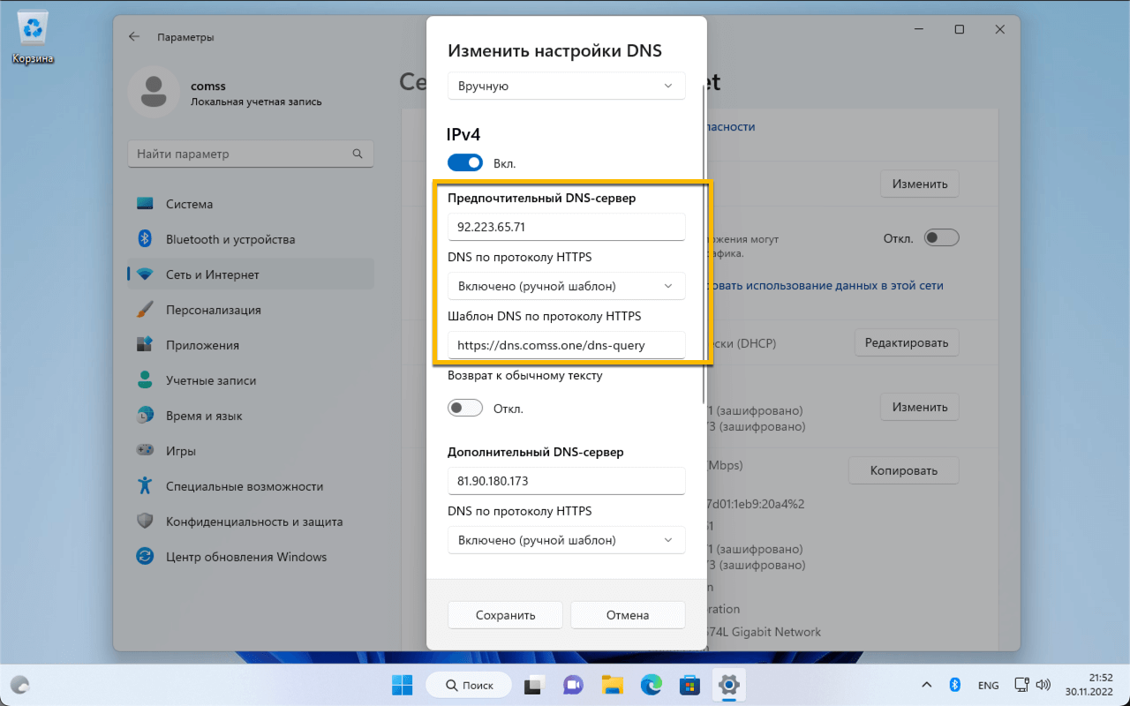The height and width of the screenshot is (706, 1130).
Task: Click the Bluetooth и устройства icon
Action: coord(146,239)
